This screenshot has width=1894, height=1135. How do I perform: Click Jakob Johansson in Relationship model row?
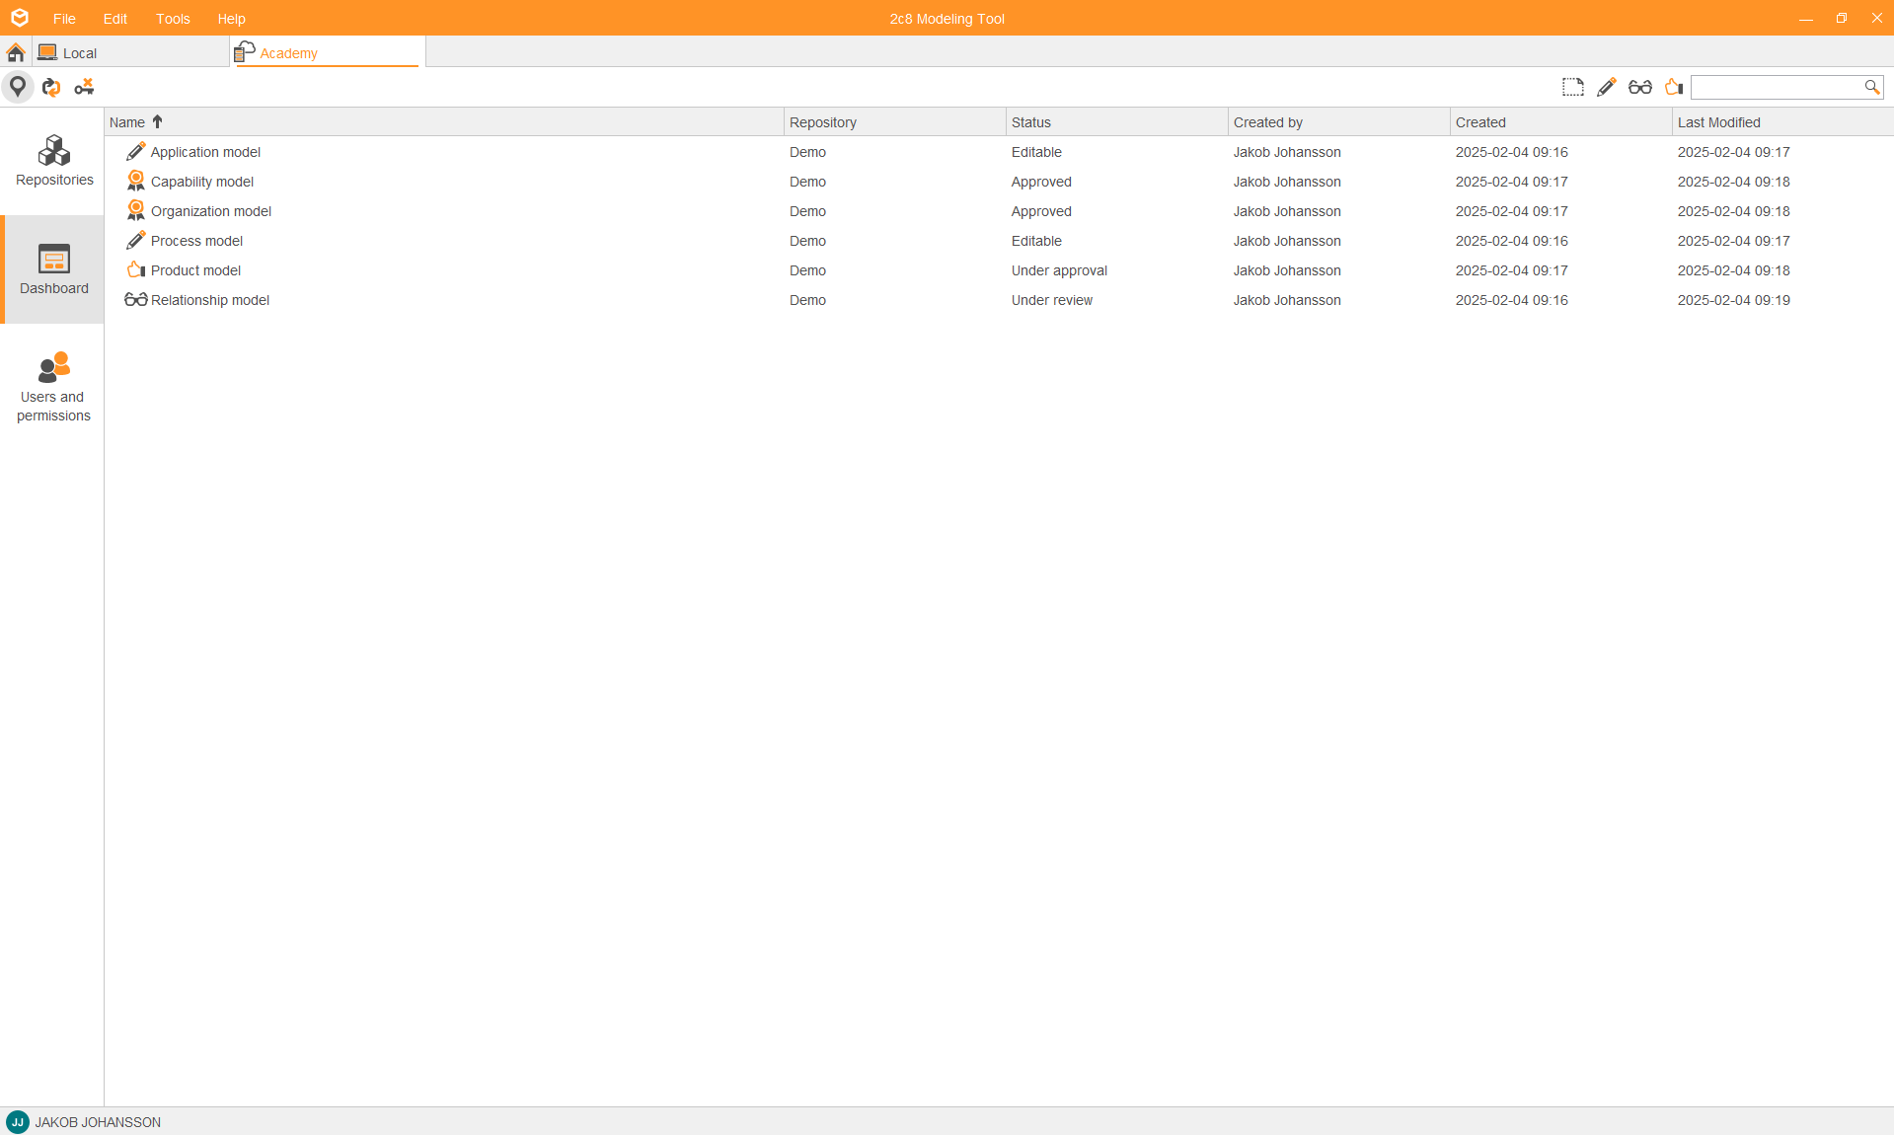coord(1287,300)
